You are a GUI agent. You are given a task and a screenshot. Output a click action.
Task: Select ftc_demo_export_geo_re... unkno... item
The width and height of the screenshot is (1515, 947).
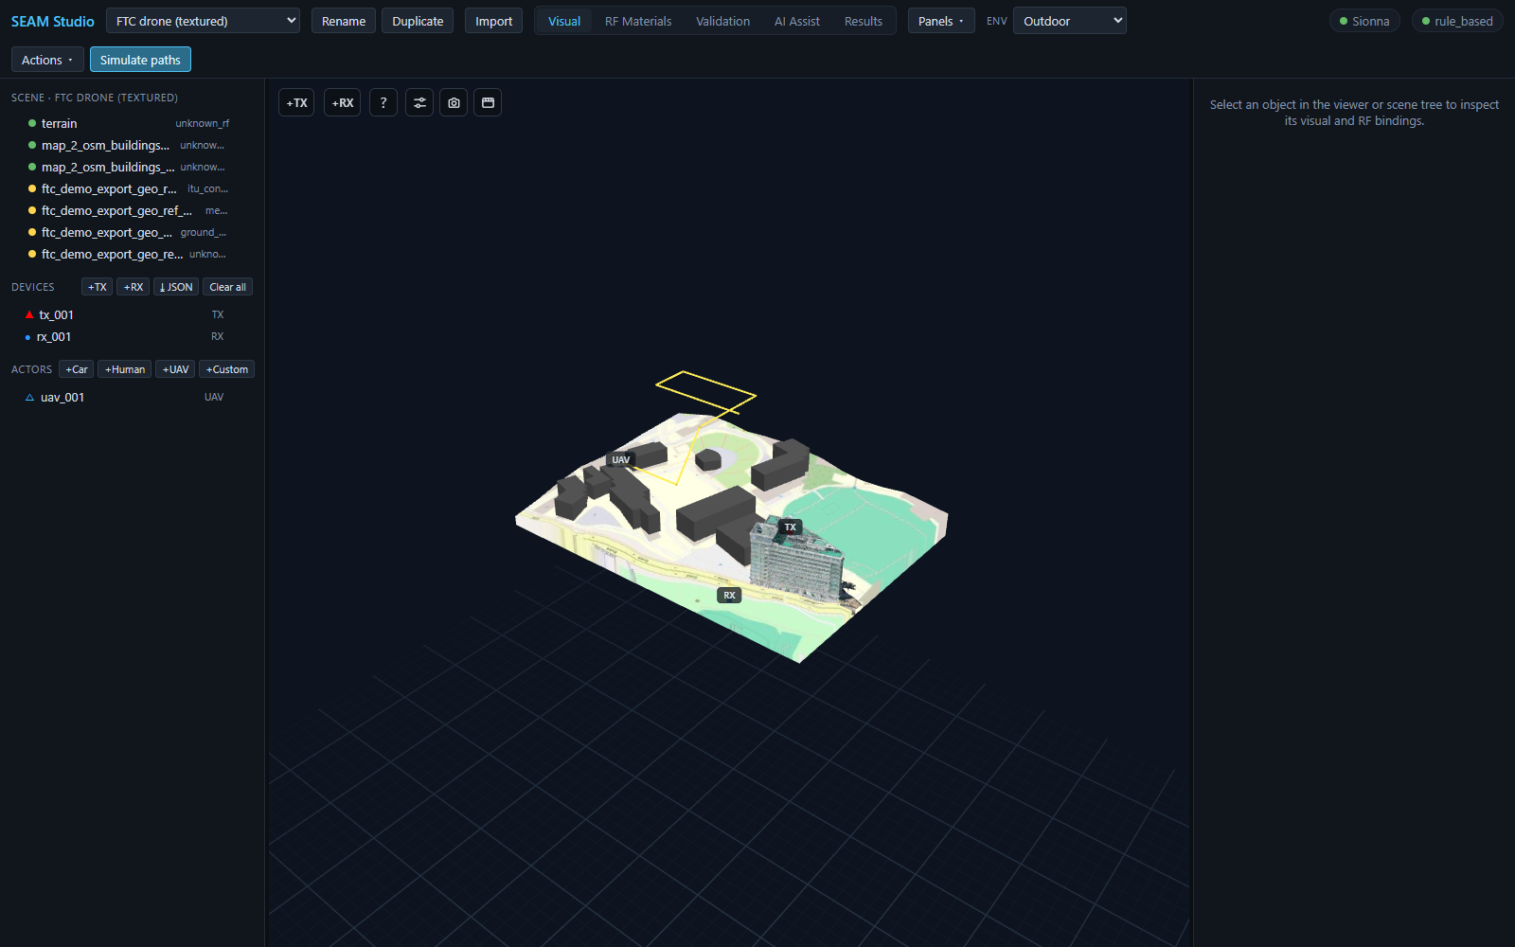click(x=132, y=254)
